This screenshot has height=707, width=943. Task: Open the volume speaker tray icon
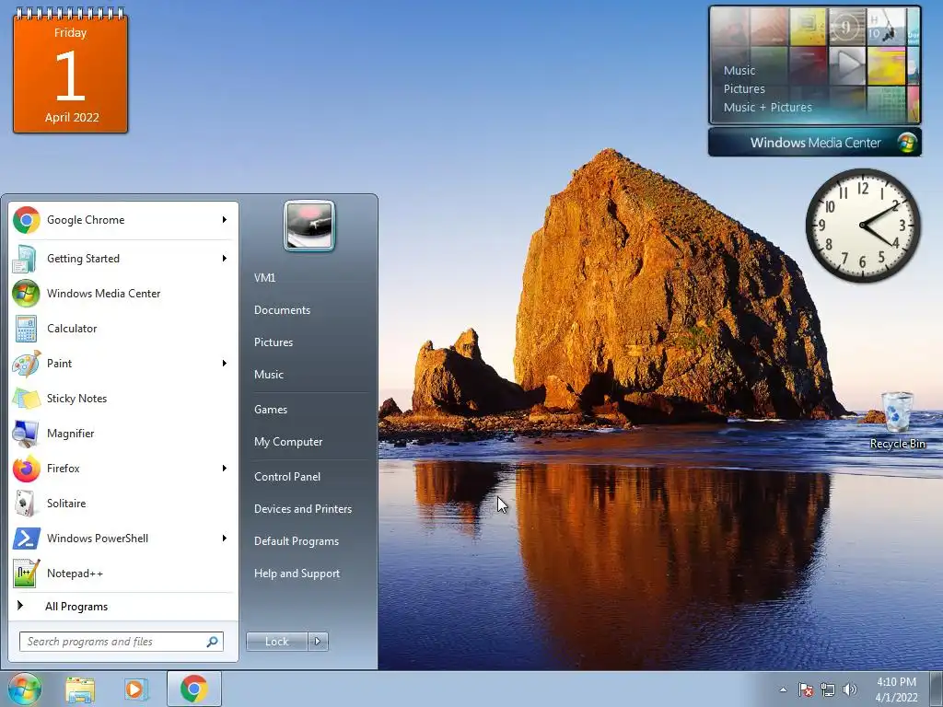(850, 690)
